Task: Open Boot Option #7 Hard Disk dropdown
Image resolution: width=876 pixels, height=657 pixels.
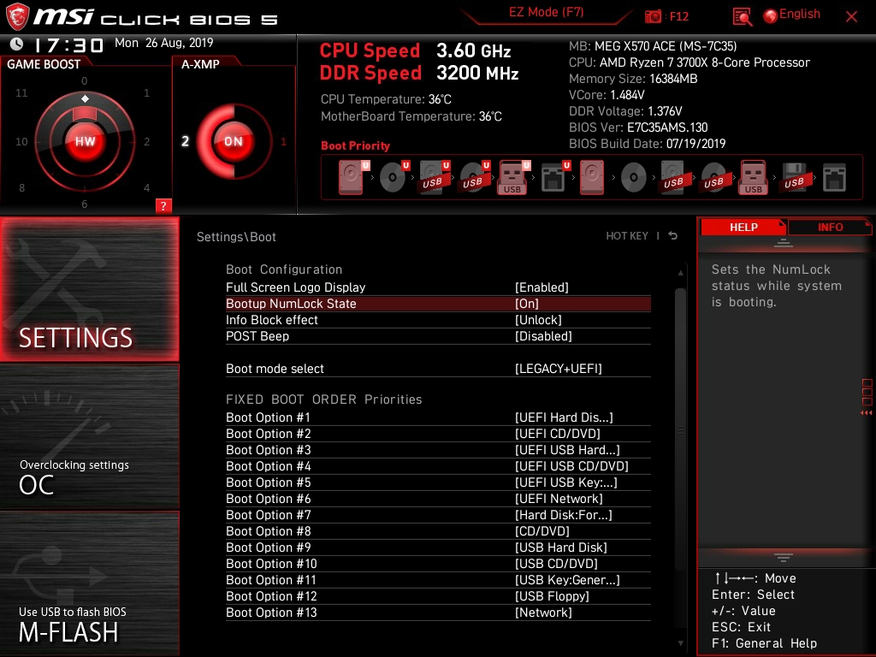Action: 563,514
